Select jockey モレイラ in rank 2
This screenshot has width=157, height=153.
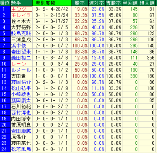pyautogui.click(x=21, y=15)
